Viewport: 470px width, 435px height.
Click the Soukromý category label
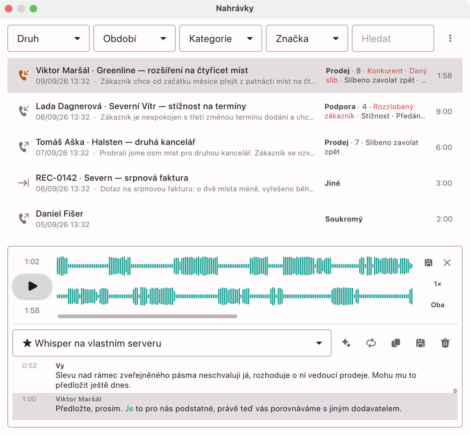click(x=344, y=219)
